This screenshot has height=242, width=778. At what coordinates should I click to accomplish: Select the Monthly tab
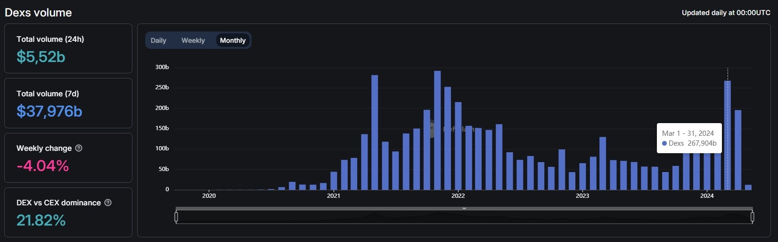pos(233,40)
